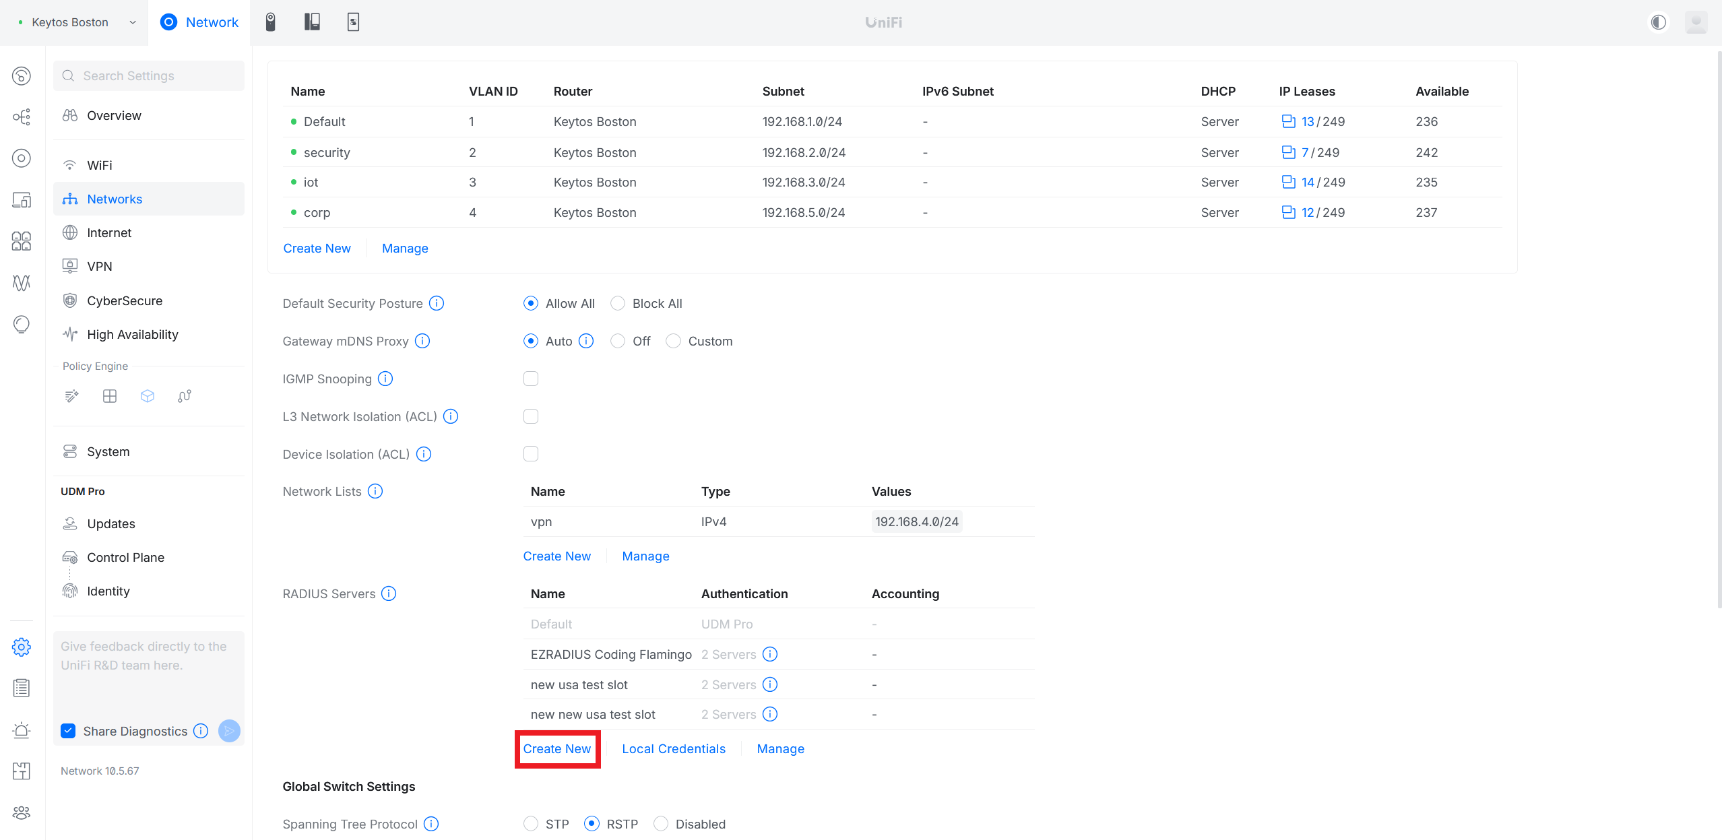Create a new RADIUS server profile
Viewport: 1722px width, 840px height.
click(556, 748)
